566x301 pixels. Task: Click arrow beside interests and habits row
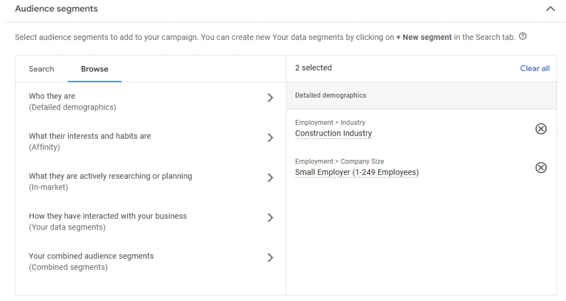pos(270,138)
